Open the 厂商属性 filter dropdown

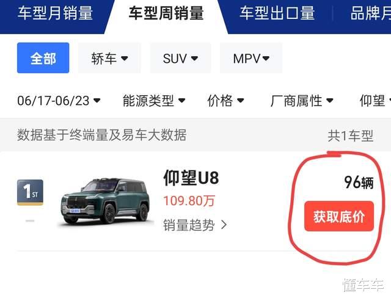(302, 101)
